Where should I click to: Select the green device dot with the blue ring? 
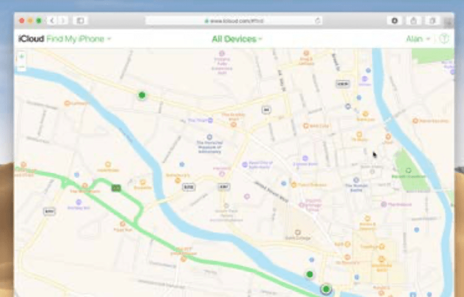coord(326,288)
